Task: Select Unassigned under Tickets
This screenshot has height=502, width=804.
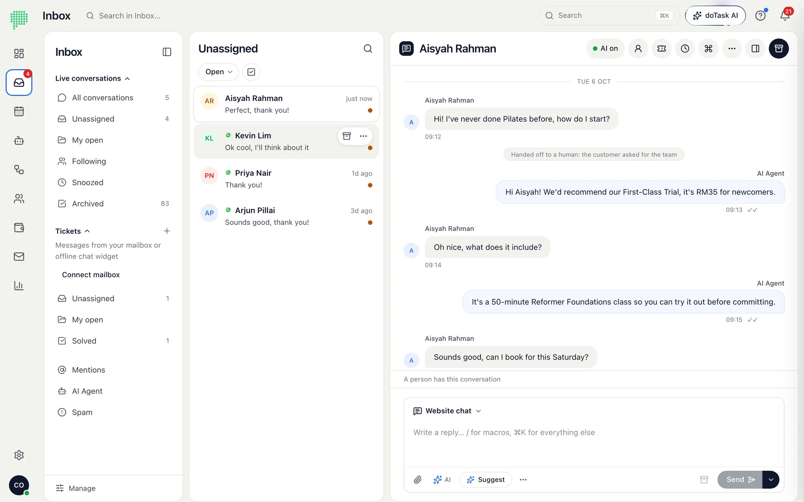Action: tap(113, 298)
